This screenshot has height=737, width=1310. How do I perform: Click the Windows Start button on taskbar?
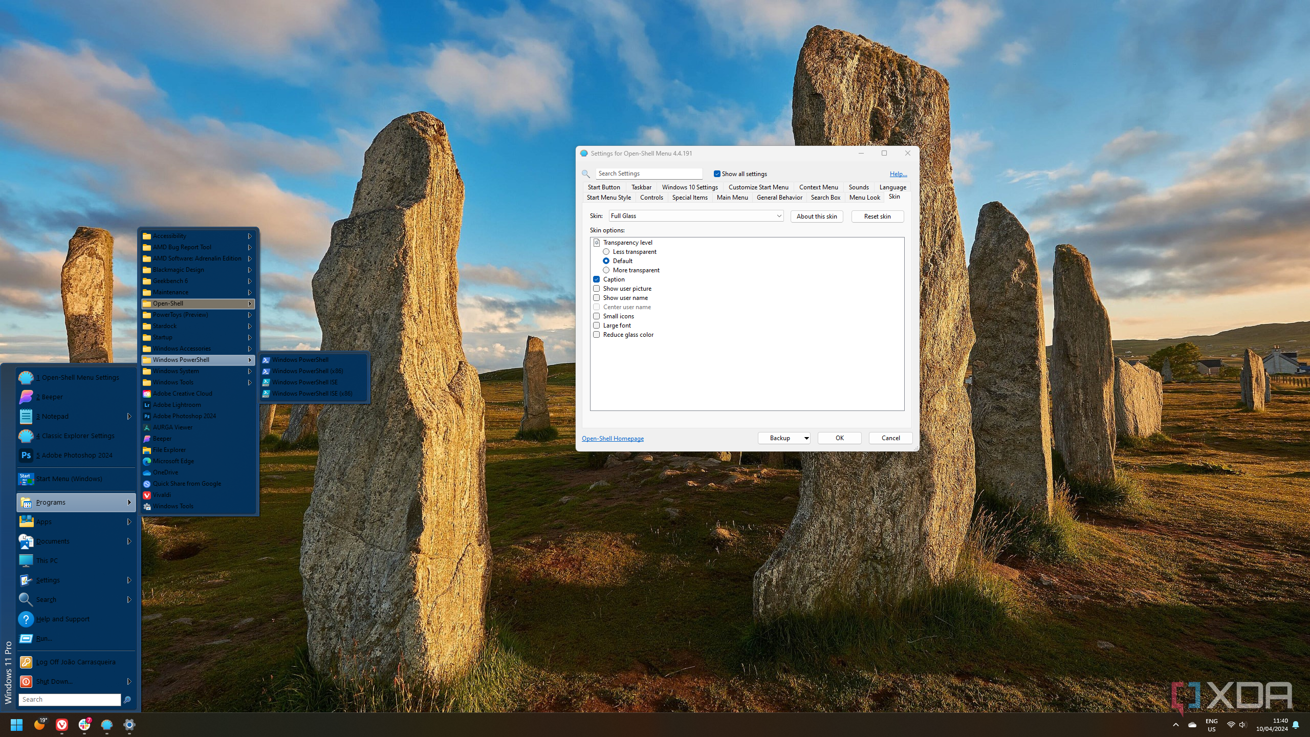[x=16, y=725]
